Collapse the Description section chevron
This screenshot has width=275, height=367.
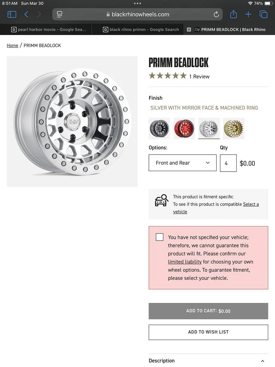click(x=263, y=361)
